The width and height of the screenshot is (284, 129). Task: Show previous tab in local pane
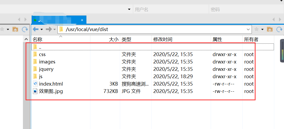[x=19, y=19]
